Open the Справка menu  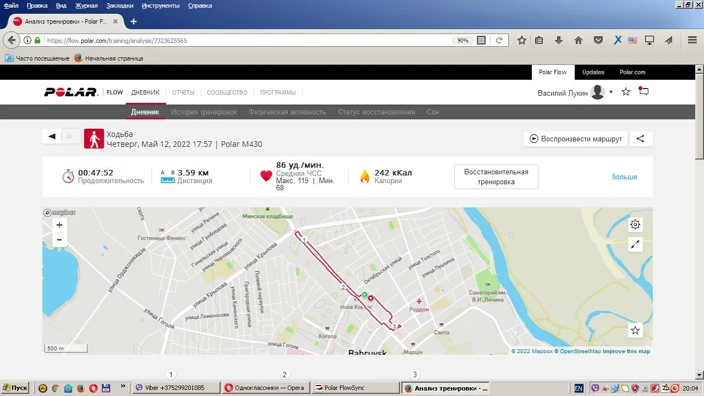(x=200, y=5)
